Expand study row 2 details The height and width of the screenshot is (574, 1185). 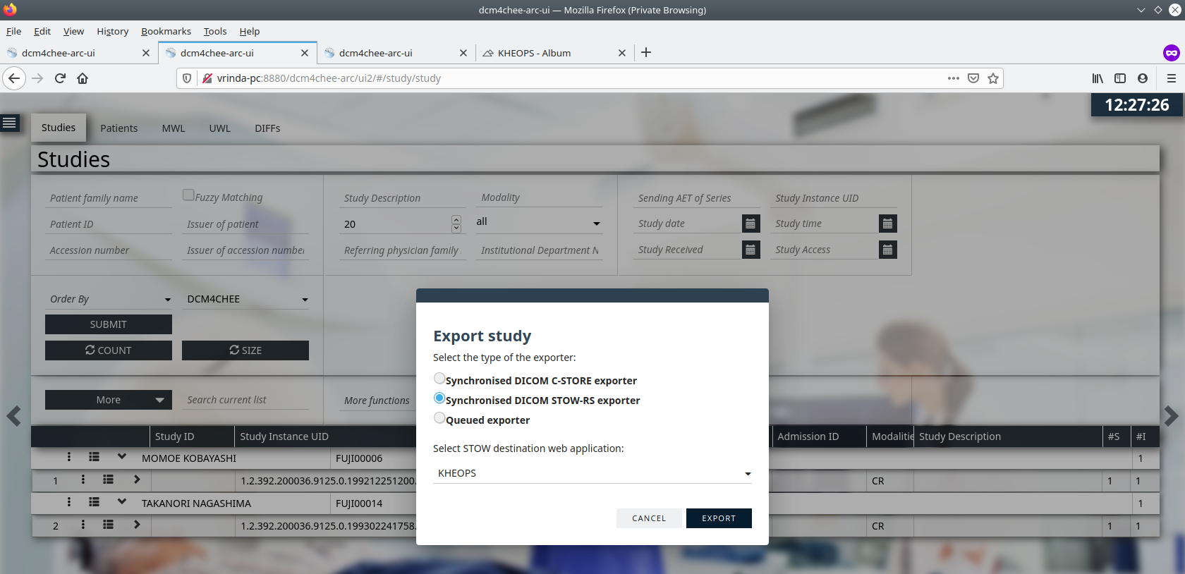tap(137, 525)
